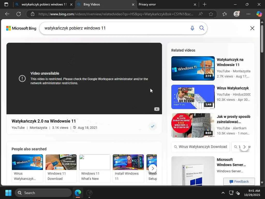This screenshot has width=265, height=199.
Task: Close the Bing video viewer with X
Action: pyautogui.click(x=252, y=28)
